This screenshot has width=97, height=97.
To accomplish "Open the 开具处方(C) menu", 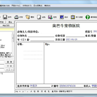I will [x=16, y=6].
